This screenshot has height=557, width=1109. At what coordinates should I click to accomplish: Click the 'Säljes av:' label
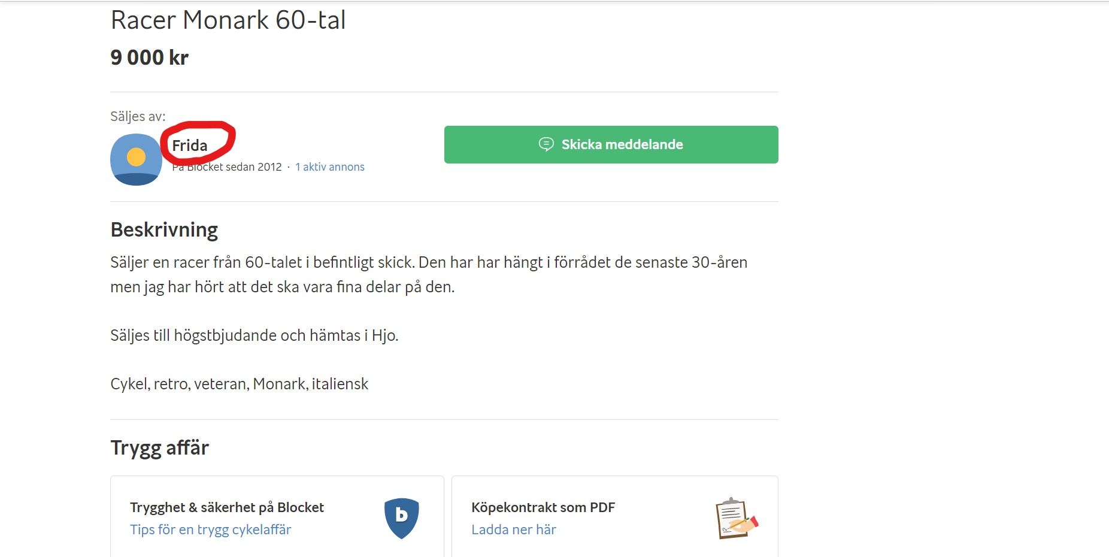[x=138, y=116]
